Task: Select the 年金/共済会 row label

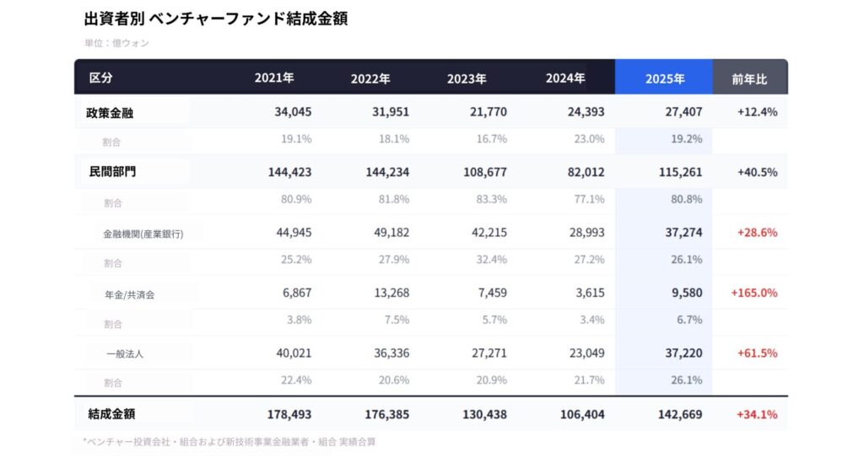Action: pos(129,294)
